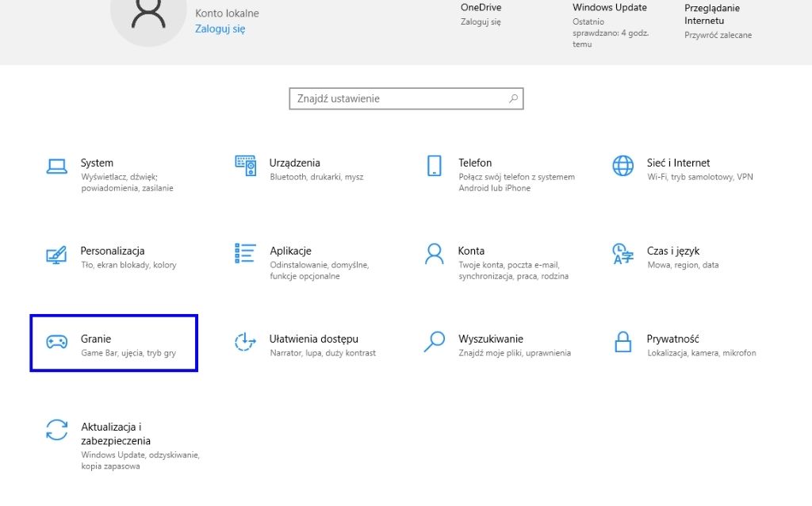Click the Znajdź ustawienie search field

396,99
